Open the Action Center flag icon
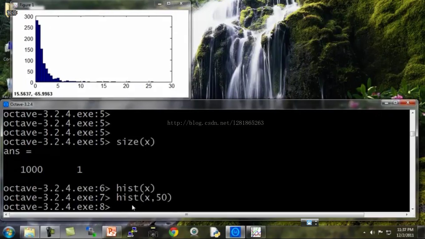The image size is (425, 239). (380, 232)
